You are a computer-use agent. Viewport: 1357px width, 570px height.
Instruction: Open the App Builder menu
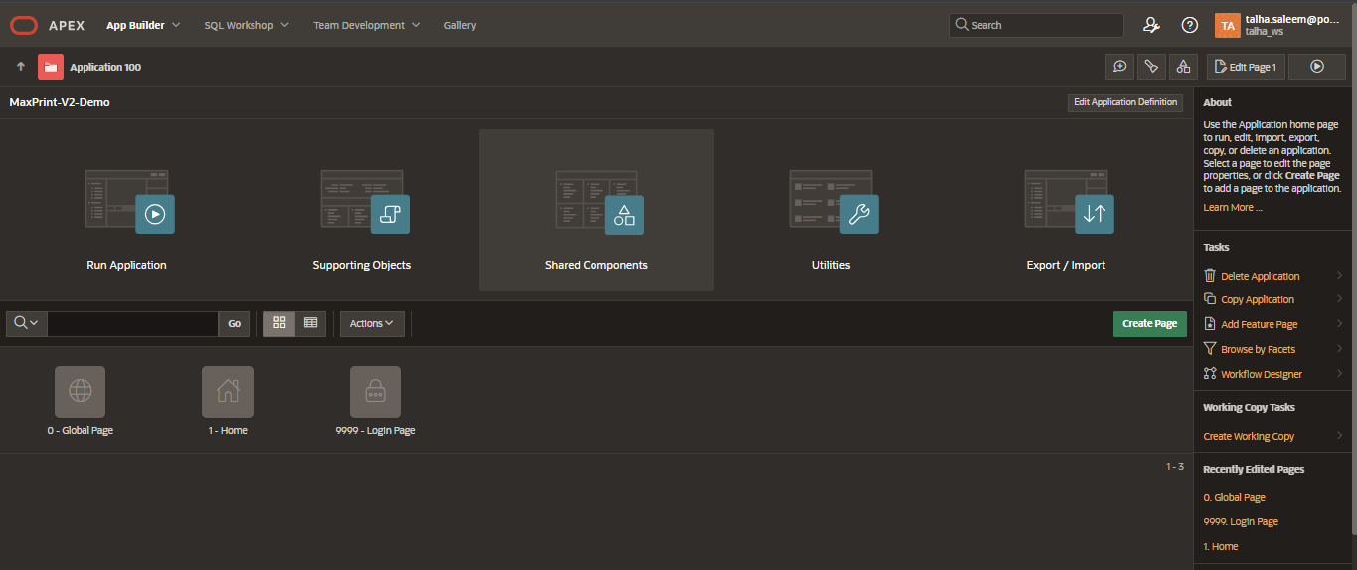[143, 25]
